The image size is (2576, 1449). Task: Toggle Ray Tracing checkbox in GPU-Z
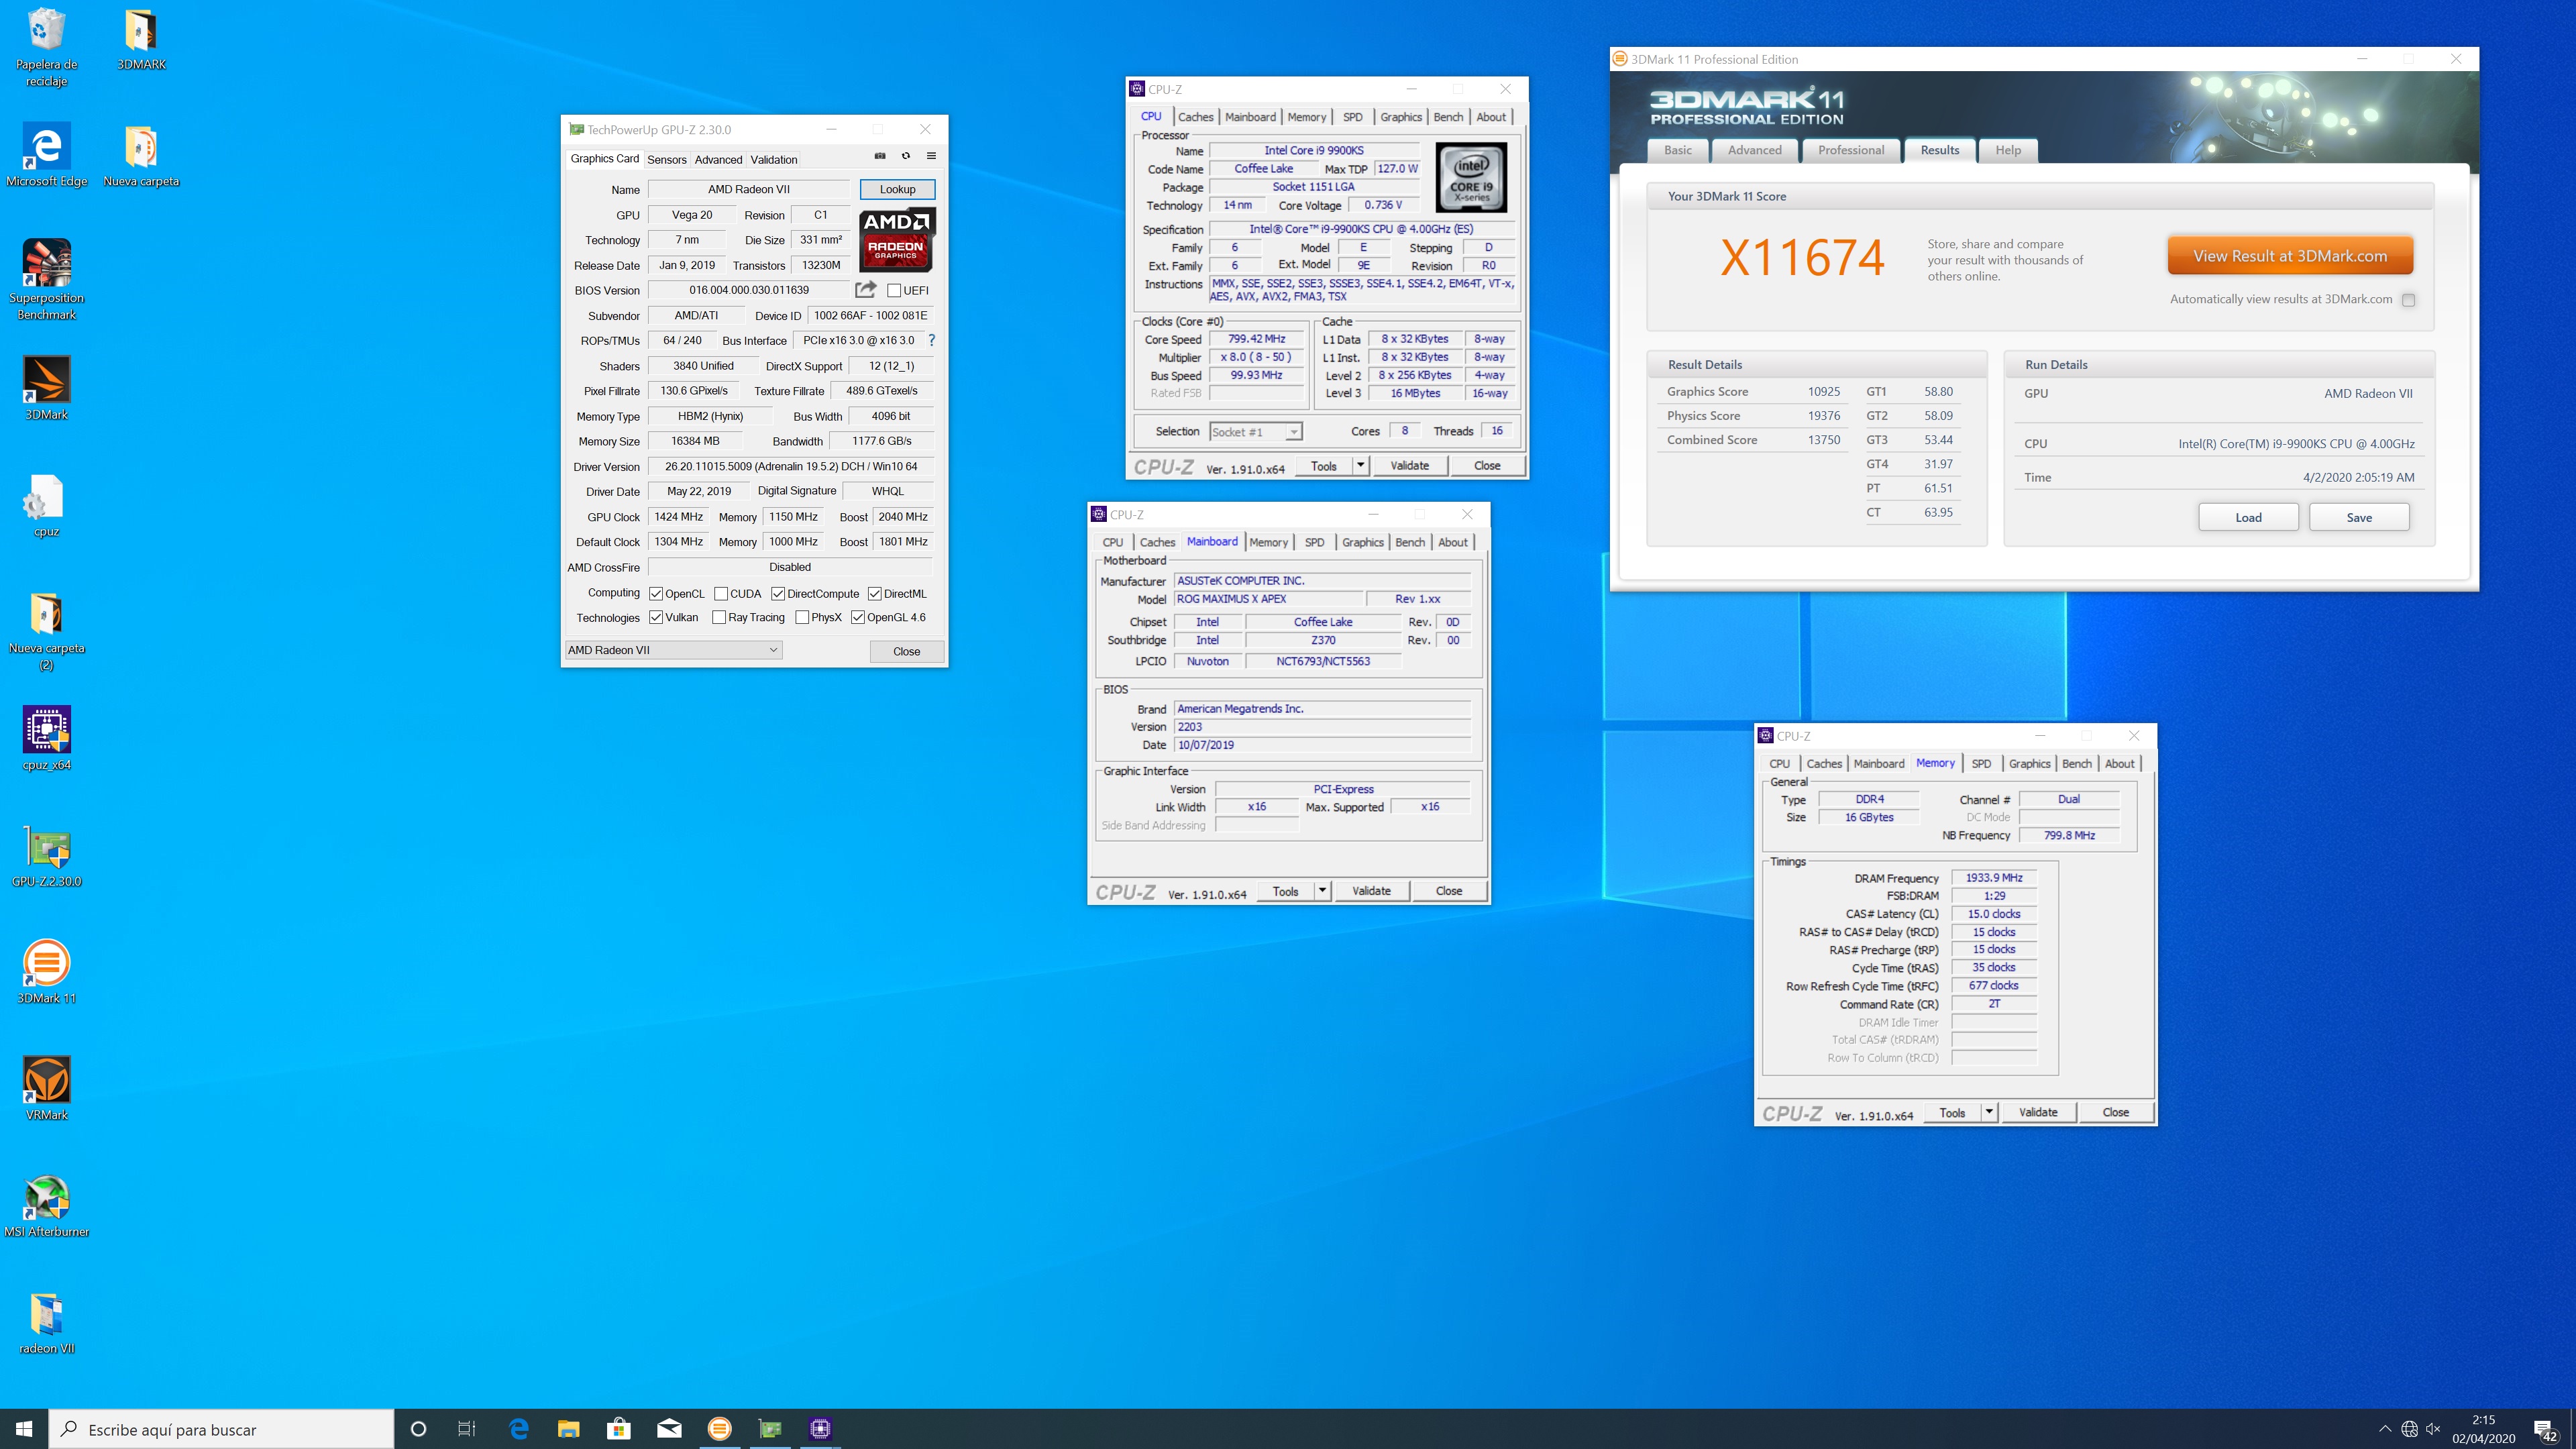tap(719, 618)
